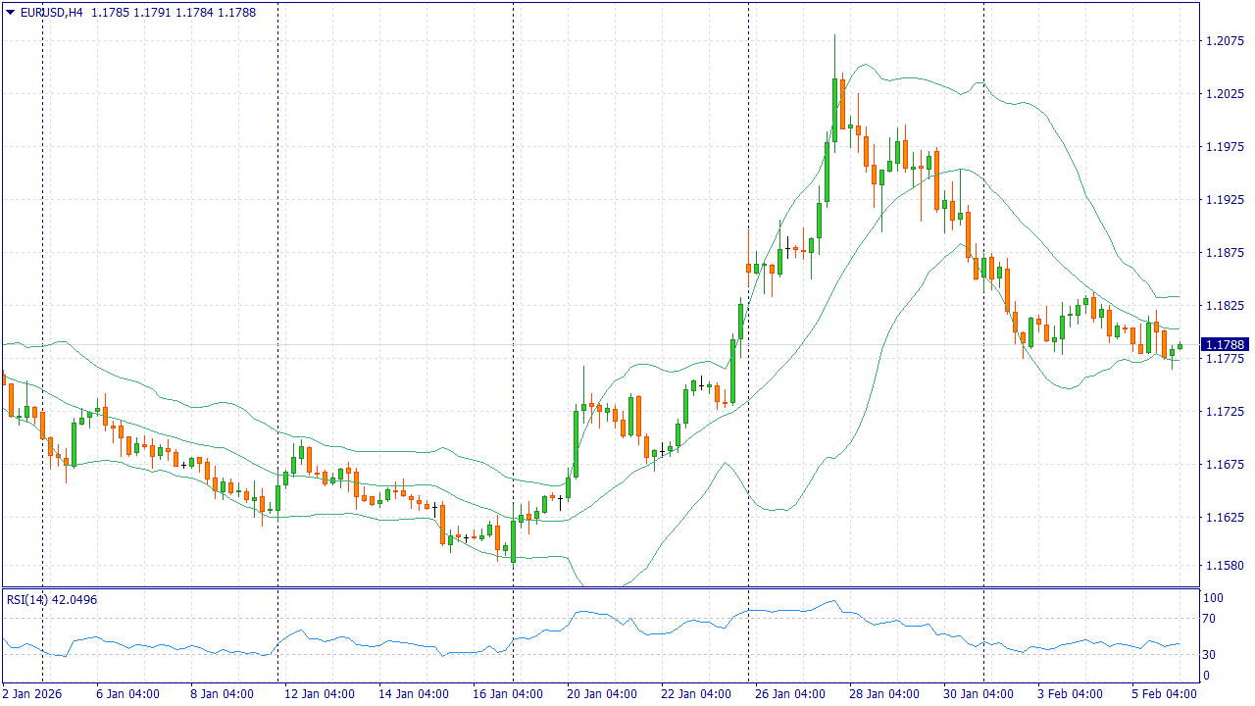1255x706 pixels.
Task: Click the highest candle wick above 1.2075
Action: 834,39
